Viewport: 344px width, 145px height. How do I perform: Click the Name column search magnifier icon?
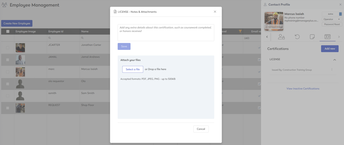83,38
